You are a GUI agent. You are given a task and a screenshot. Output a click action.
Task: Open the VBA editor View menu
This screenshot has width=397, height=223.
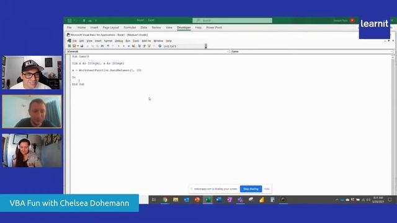pyautogui.click(x=89, y=41)
